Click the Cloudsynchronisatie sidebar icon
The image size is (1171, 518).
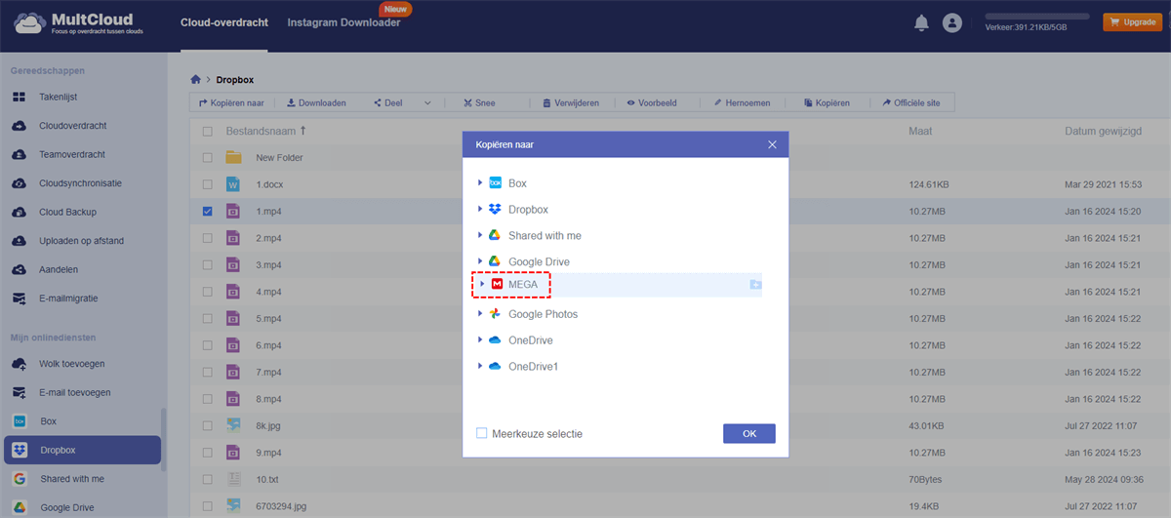click(20, 183)
